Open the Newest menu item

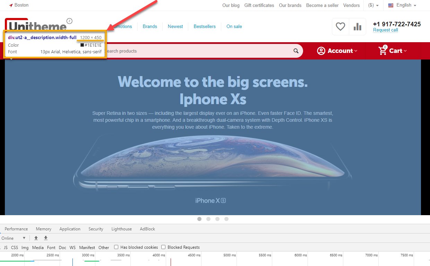pos(175,26)
